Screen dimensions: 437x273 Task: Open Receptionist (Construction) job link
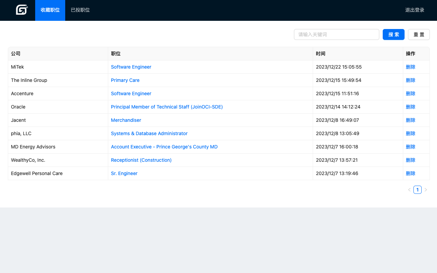coord(141,160)
